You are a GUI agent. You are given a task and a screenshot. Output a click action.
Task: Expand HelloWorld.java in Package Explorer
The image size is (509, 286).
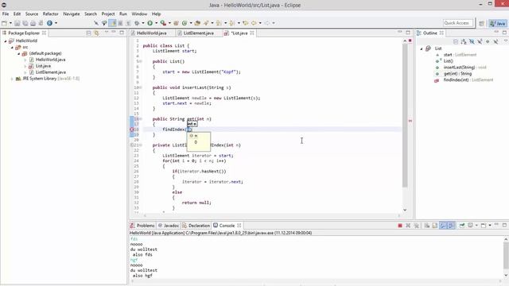coord(25,60)
